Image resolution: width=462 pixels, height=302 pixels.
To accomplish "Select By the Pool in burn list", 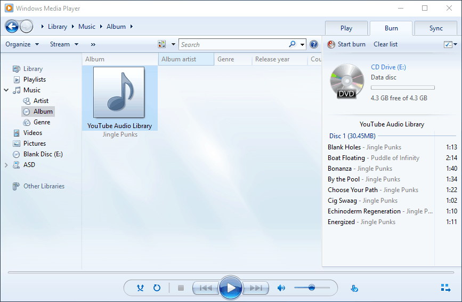I will point(392,179).
